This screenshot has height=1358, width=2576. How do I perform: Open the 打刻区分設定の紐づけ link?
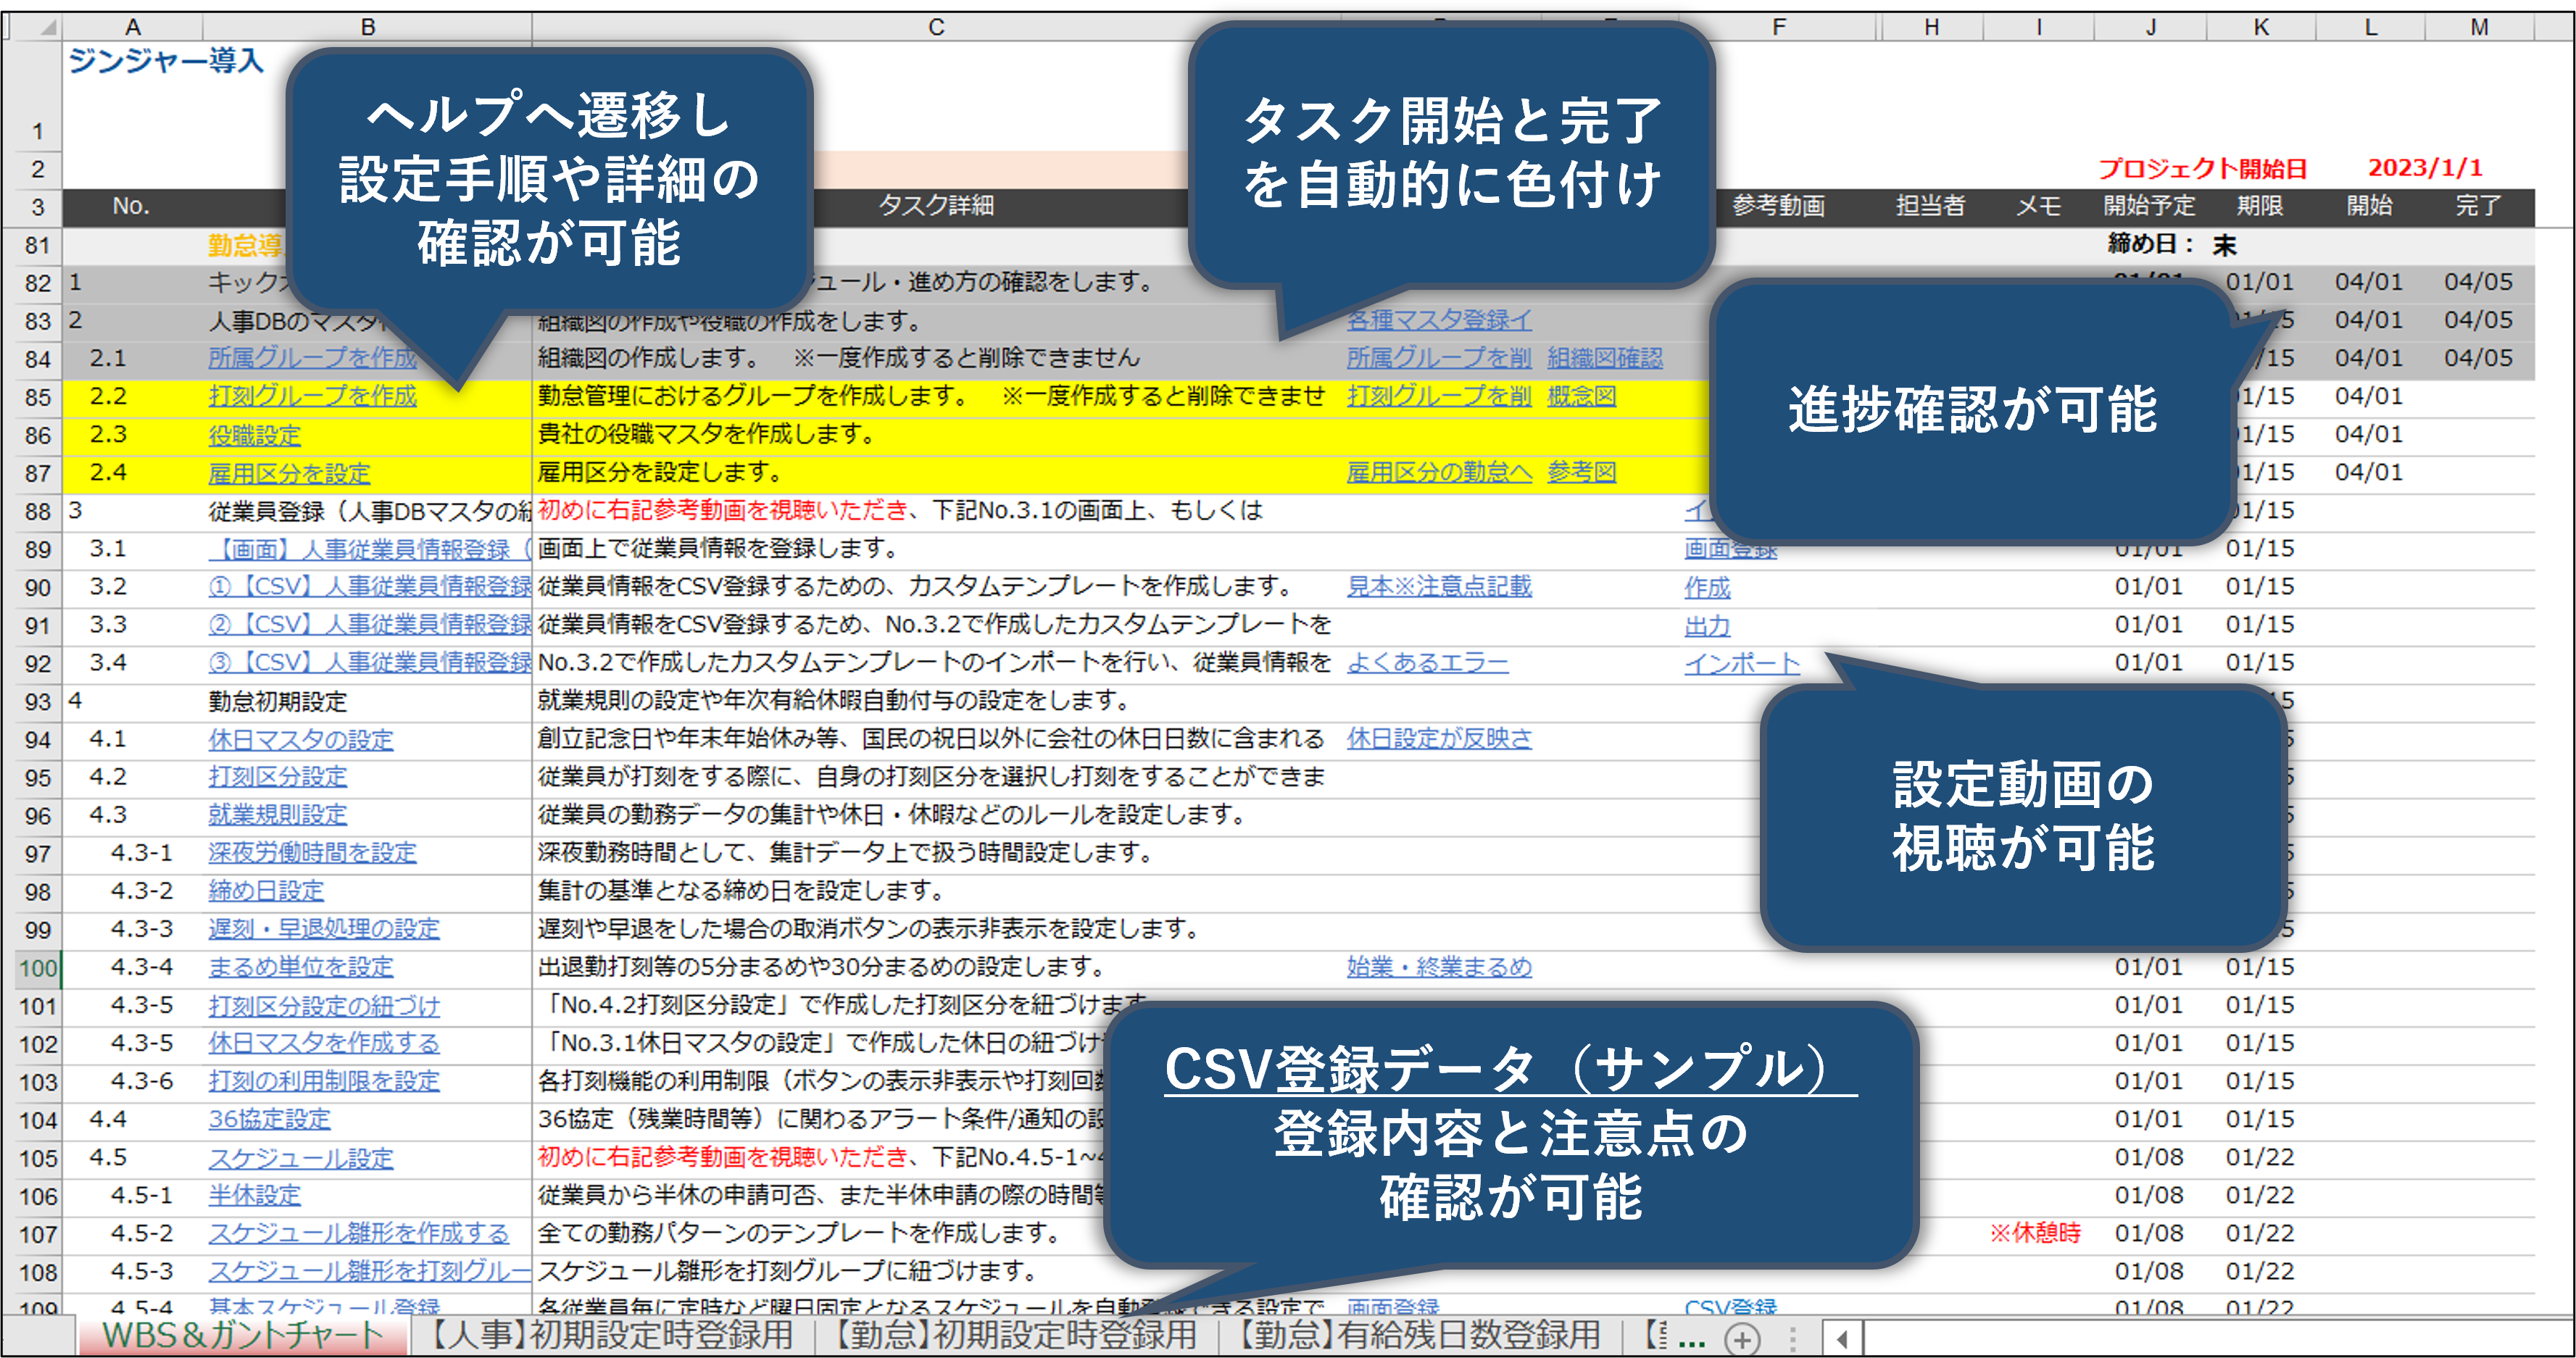(x=324, y=1005)
